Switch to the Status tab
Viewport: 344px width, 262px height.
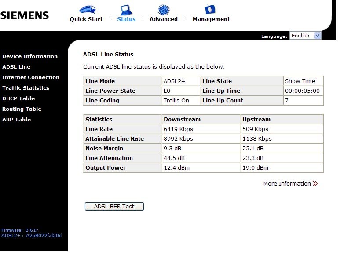tap(126, 19)
